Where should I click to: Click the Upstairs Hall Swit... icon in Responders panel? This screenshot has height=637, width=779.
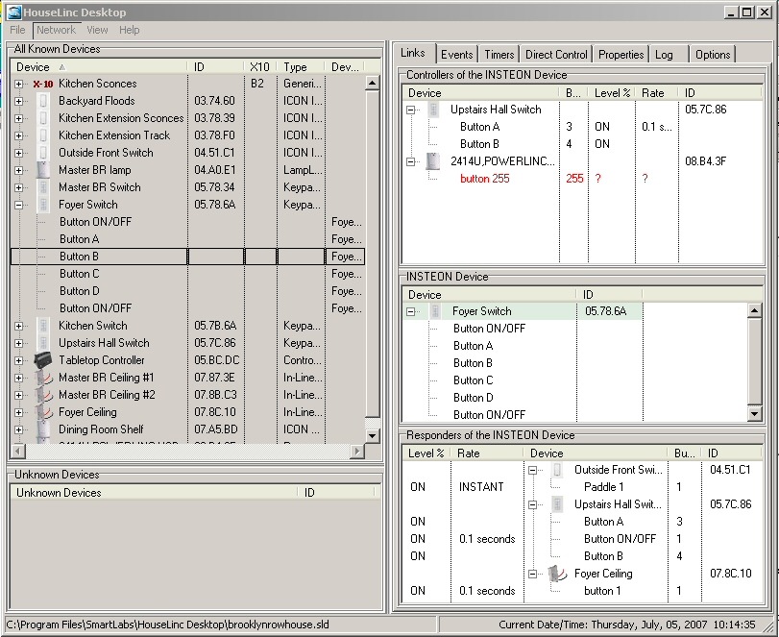tap(557, 504)
